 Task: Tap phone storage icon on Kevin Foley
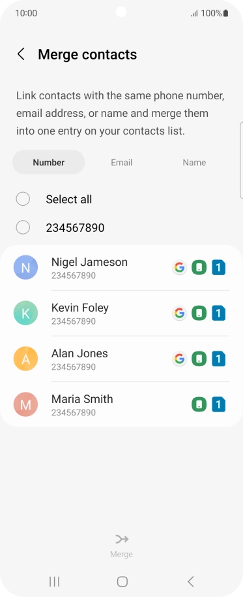(199, 314)
